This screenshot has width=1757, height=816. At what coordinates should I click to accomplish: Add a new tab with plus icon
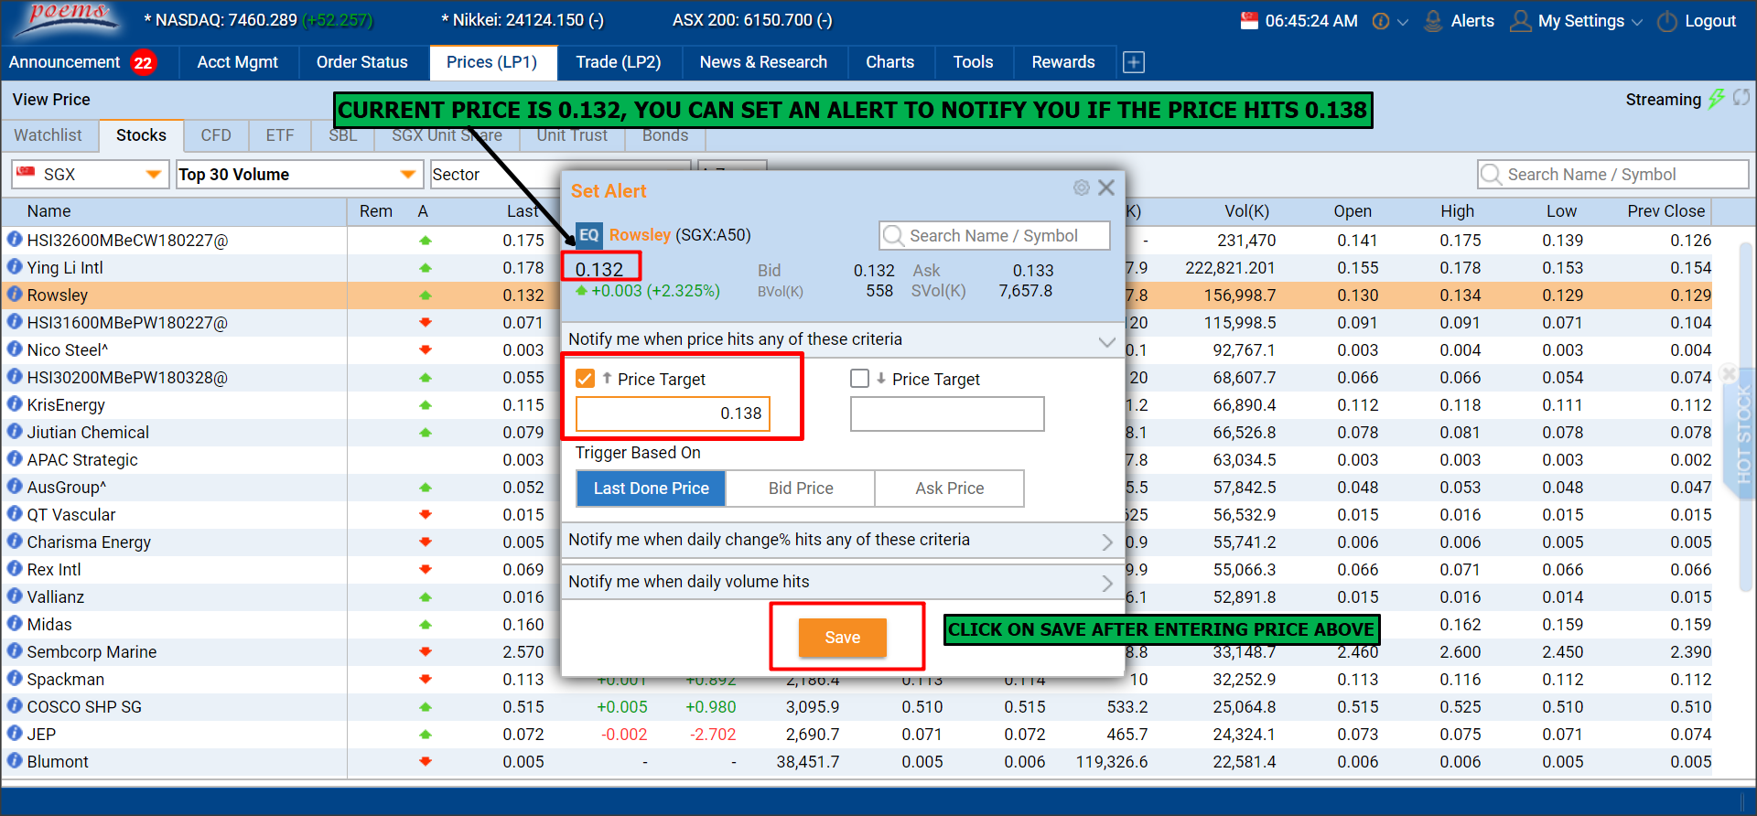point(1134,62)
